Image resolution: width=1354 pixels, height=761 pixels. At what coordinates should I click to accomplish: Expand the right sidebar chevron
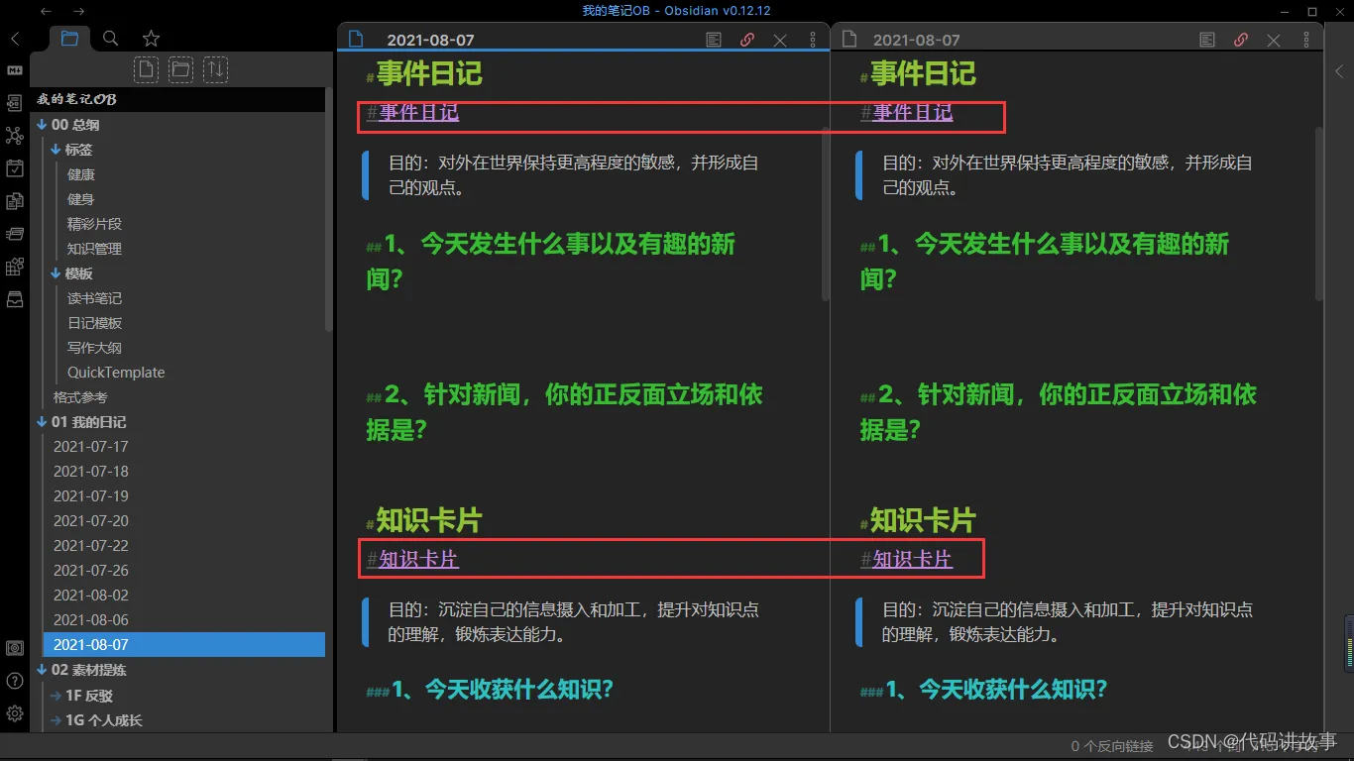(1339, 71)
